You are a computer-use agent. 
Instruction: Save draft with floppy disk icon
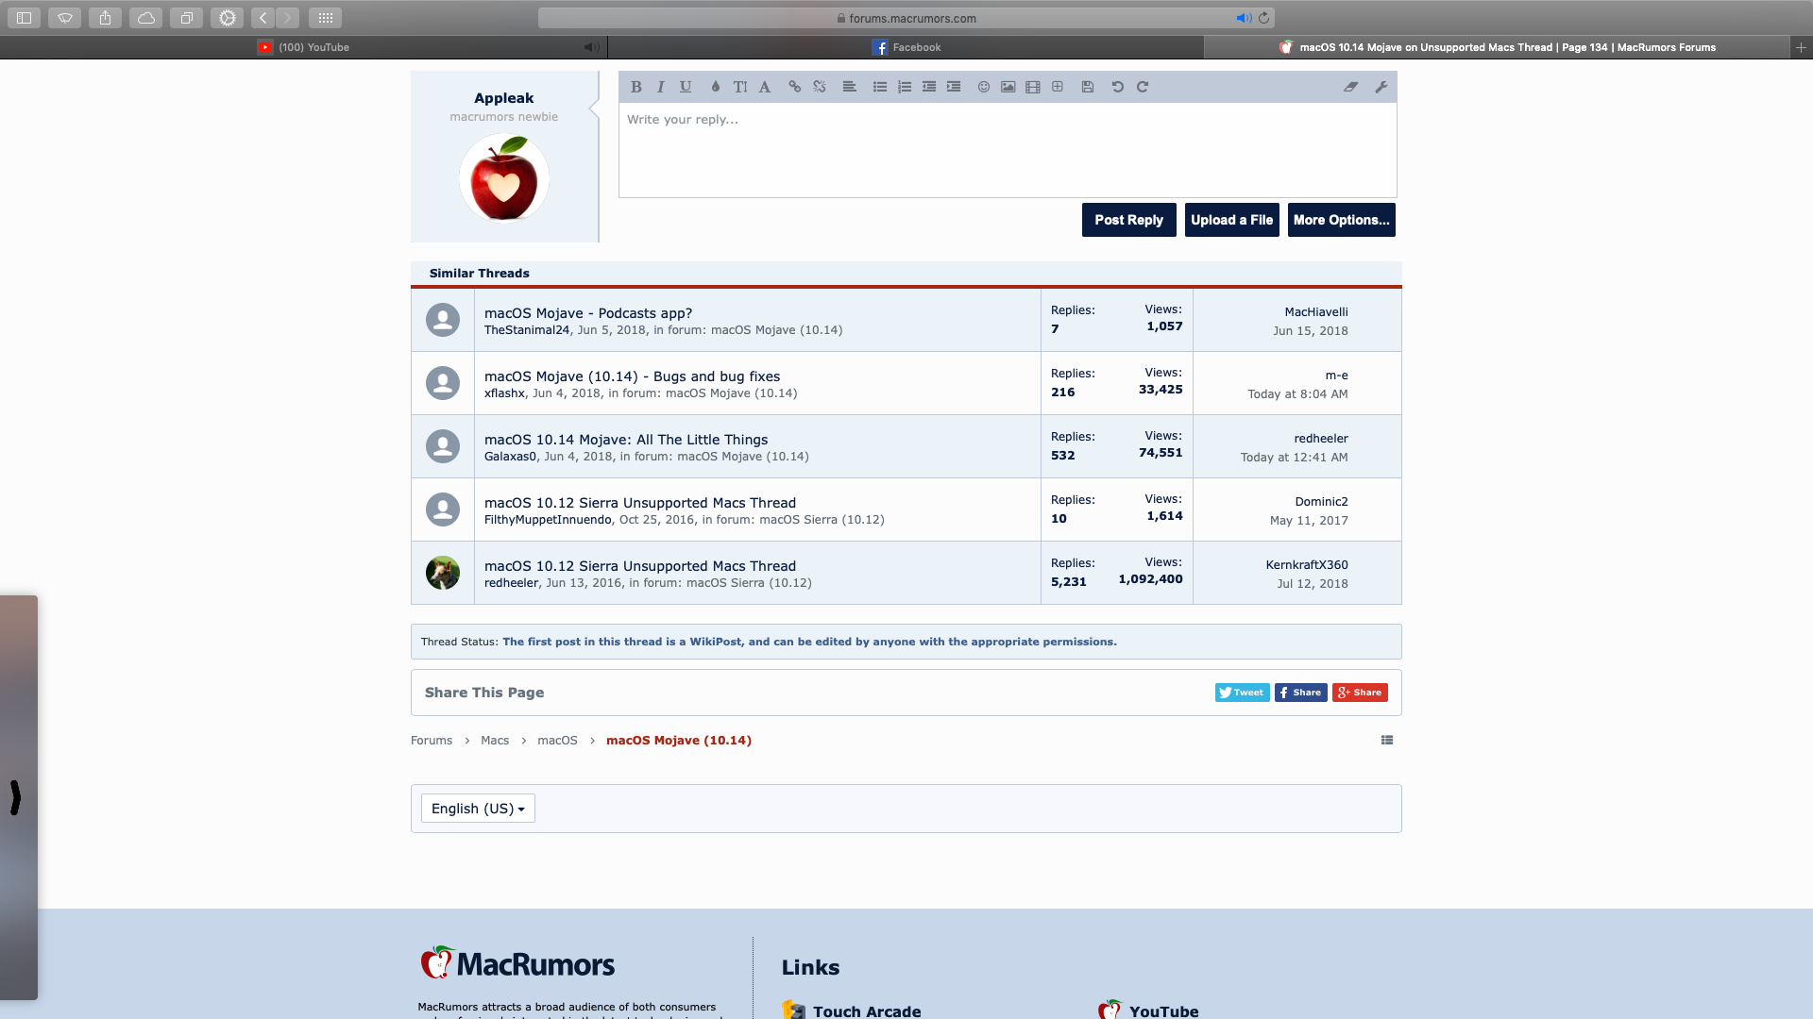[x=1088, y=87]
